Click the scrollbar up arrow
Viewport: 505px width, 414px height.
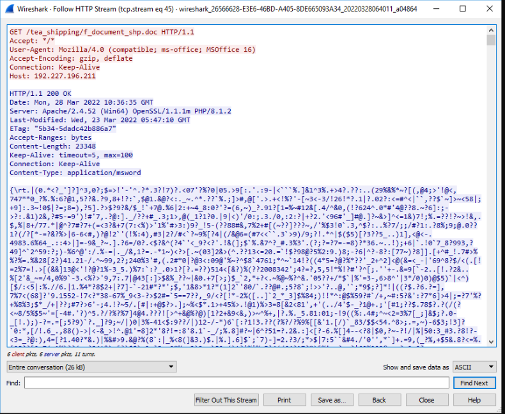click(491, 30)
